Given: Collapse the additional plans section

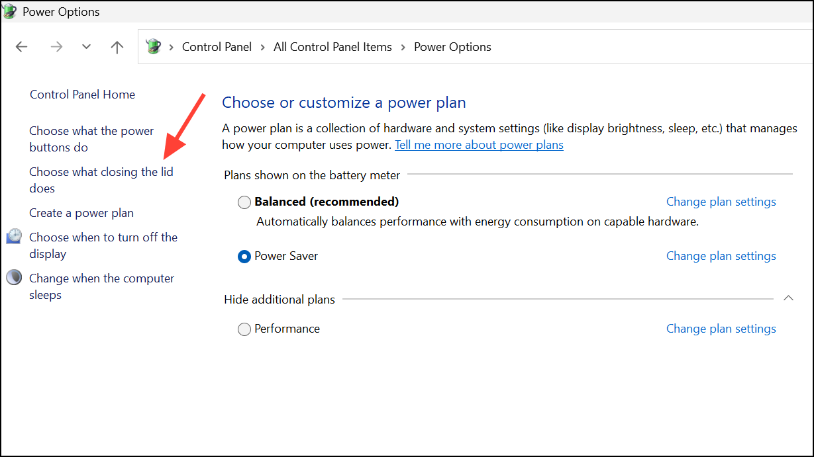Looking at the screenshot, I should (x=788, y=298).
